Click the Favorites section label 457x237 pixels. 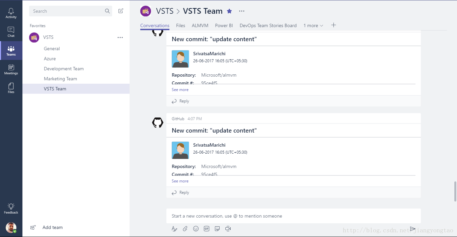37,26
